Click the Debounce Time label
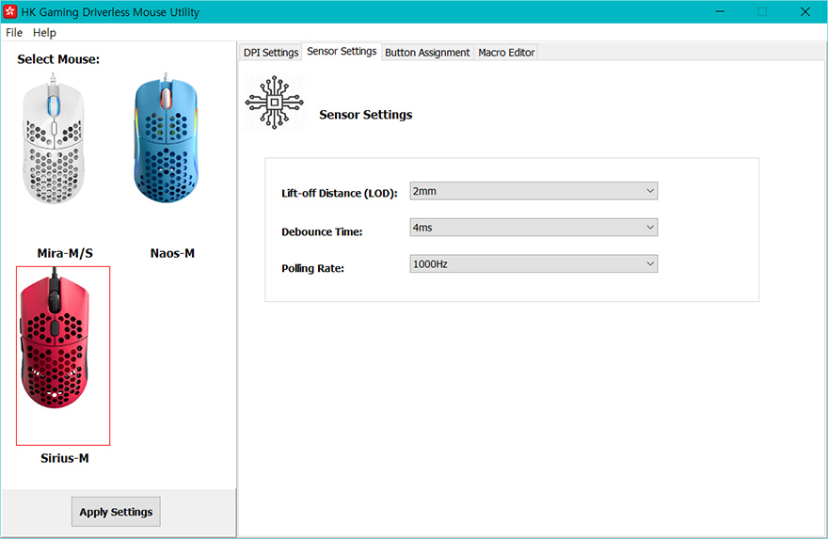The width and height of the screenshot is (828, 539). pos(322,231)
